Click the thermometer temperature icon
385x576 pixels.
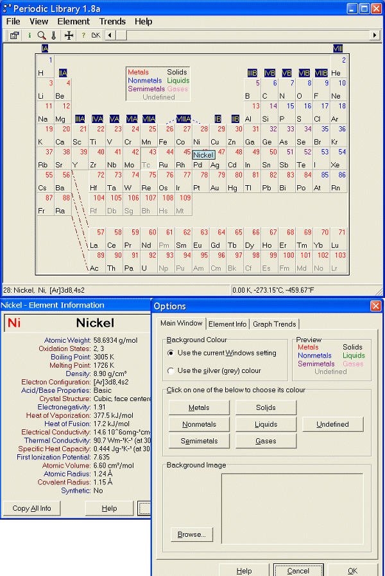pyautogui.click(x=54, y=35)
